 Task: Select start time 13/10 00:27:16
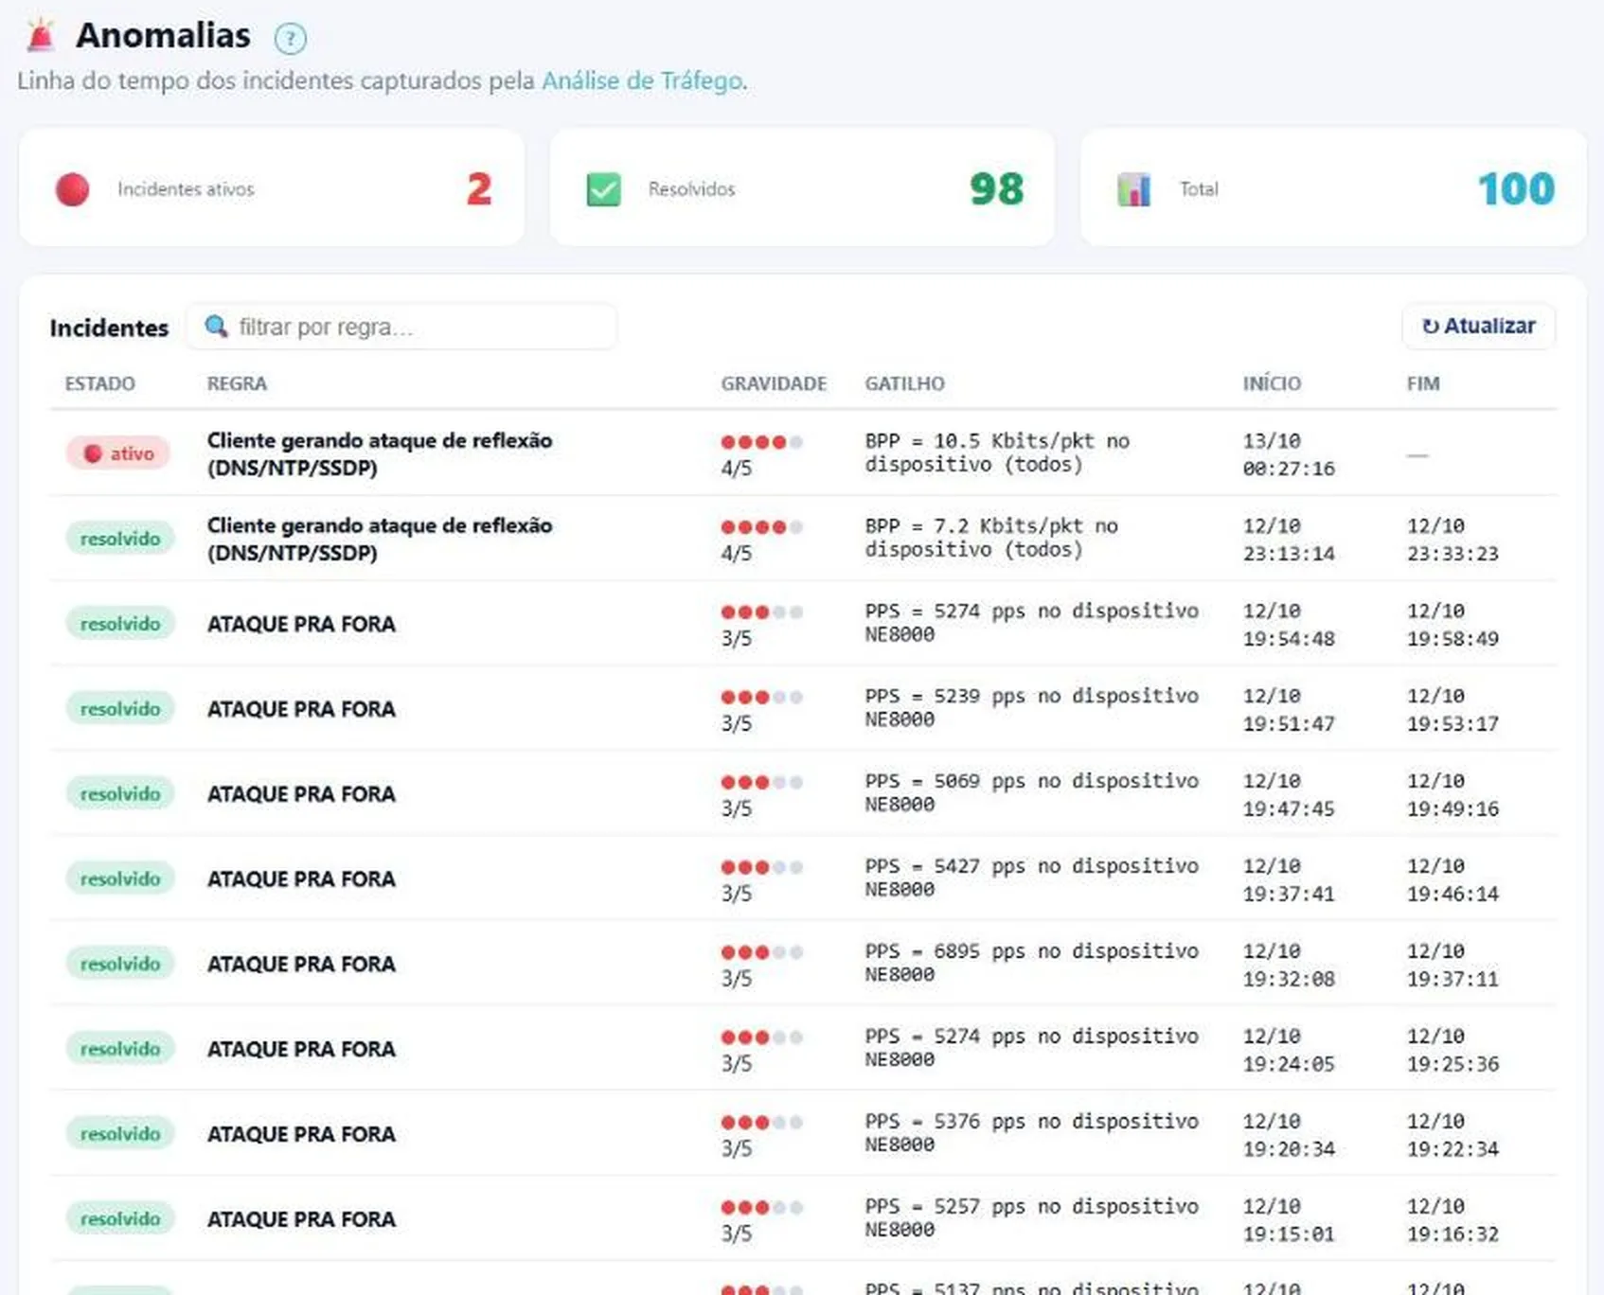point(1289,454)
